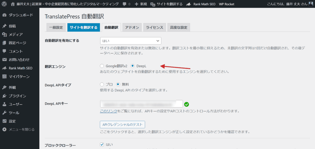Click the green API key valid checkmark
The width and height of the screenshot is (315, 149).
pyautogui.click(x=187, y=104)
